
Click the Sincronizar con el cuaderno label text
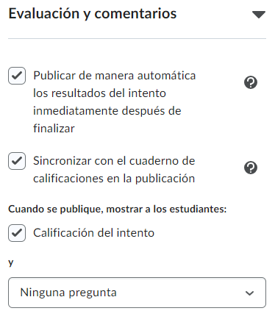[114, 170]
